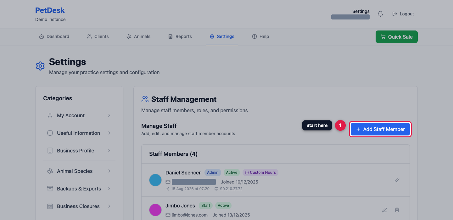
Task: Click the Useful Information info icon
Action: (x=50, y=133)
